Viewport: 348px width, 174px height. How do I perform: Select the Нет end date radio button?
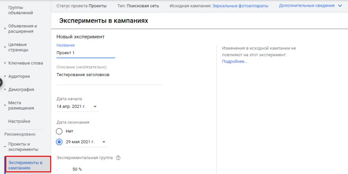coord(59,131)
